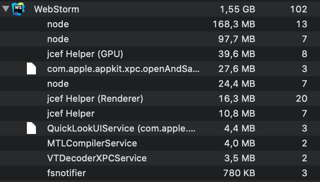The height and width of the screenshot is (182, 320).
Task: Select the WebStorm parent process row
Action: (160, 9)
